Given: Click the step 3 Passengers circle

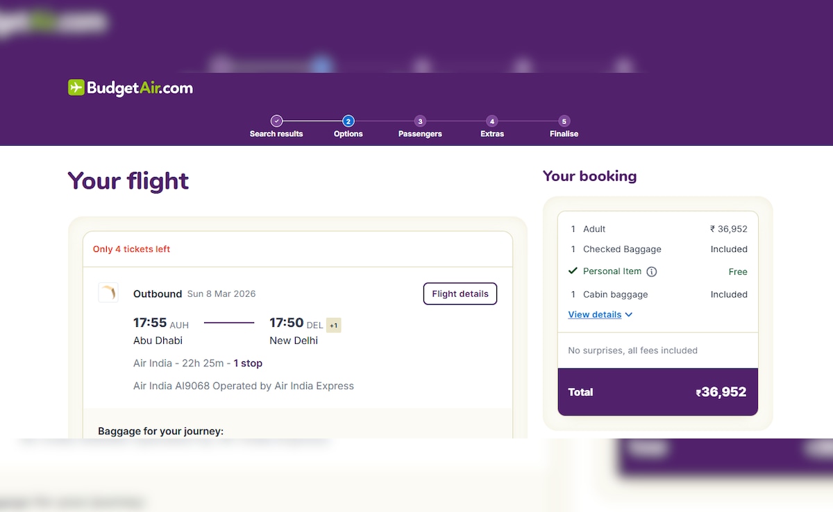Looking at the screenshot, I should (420, 121).
